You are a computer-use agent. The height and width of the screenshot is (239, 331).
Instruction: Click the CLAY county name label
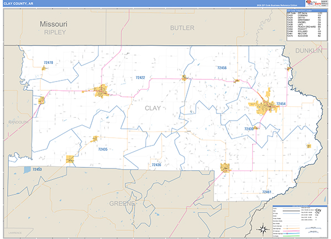pos(153,108)
